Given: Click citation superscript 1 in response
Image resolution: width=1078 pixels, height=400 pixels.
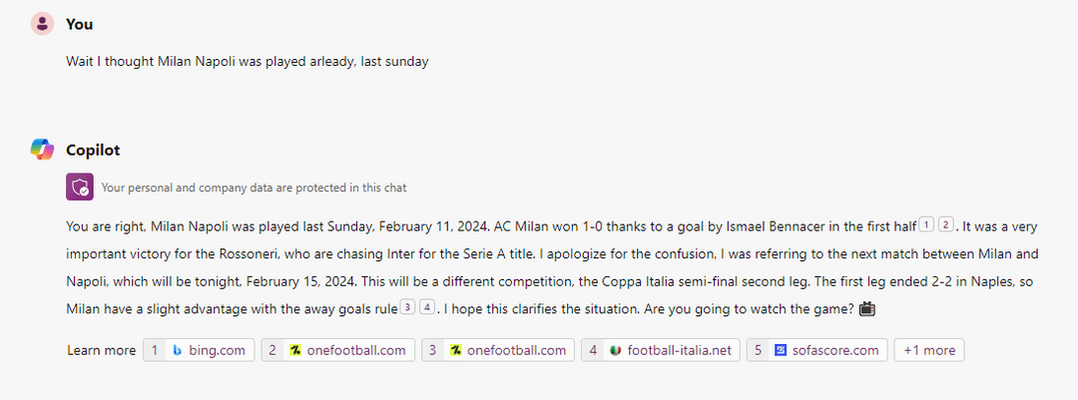Looking at the screenshot, I should (926, 224).
